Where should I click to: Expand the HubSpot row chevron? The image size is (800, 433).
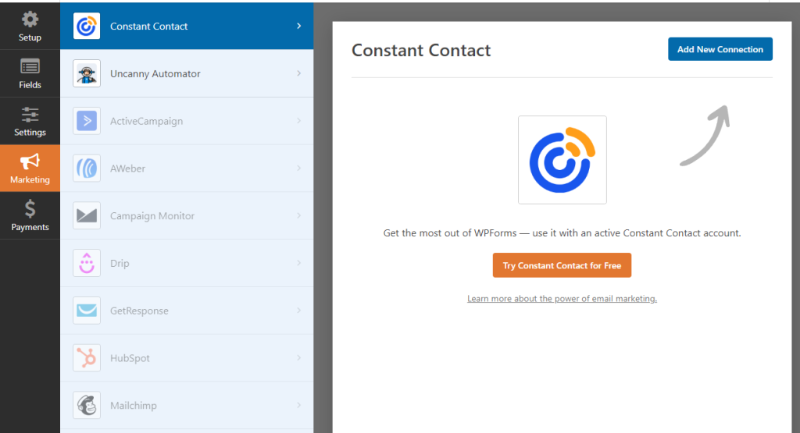[299, 357]
